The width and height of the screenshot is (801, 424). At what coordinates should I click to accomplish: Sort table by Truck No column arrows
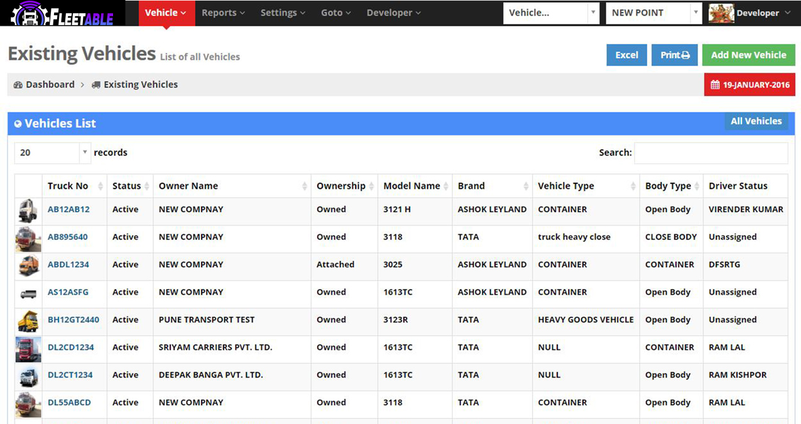click(x=100, y=187)
